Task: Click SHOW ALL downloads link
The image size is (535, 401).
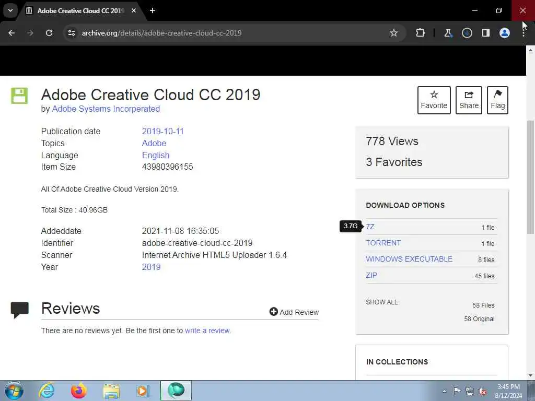Action: tap(381, 302)
